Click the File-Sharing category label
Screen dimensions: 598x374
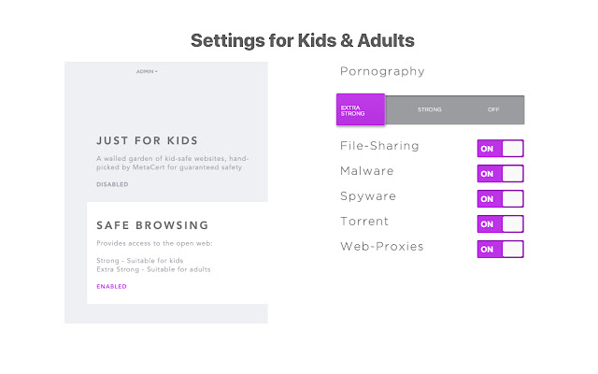point(379,146)
